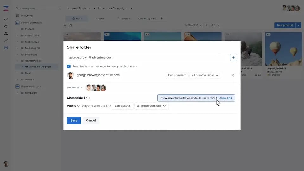Open the Public link visibility dropdown
This screenshot has width=304, height=171.
pos(73,106)
